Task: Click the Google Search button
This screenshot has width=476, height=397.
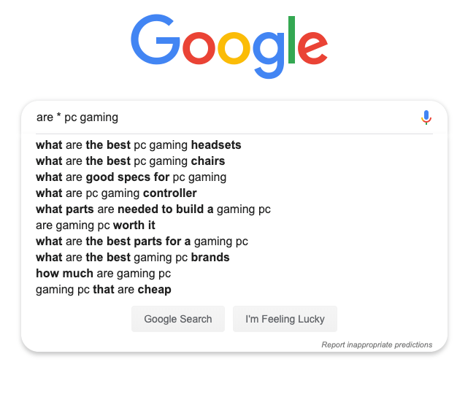Action: click(x=178, y=319)
